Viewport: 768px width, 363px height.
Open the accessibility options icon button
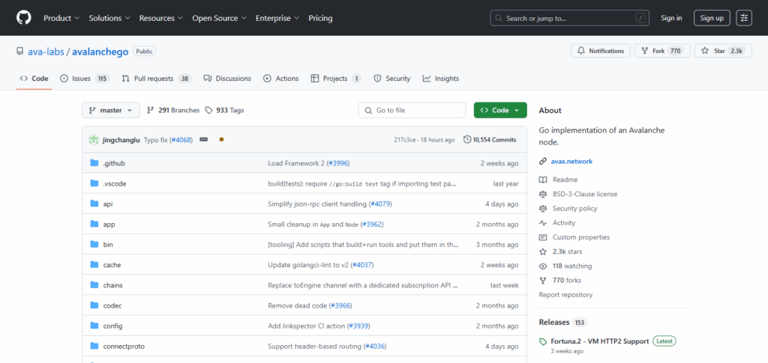(744, 18)
